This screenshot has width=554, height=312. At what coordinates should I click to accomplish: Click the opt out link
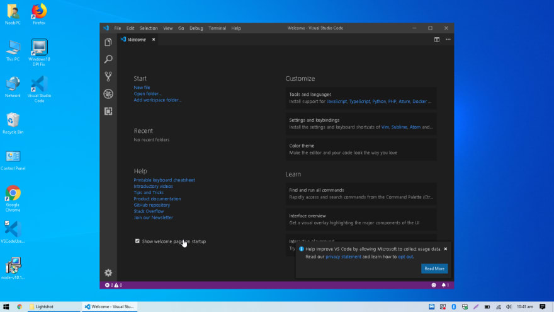(405, 257)
